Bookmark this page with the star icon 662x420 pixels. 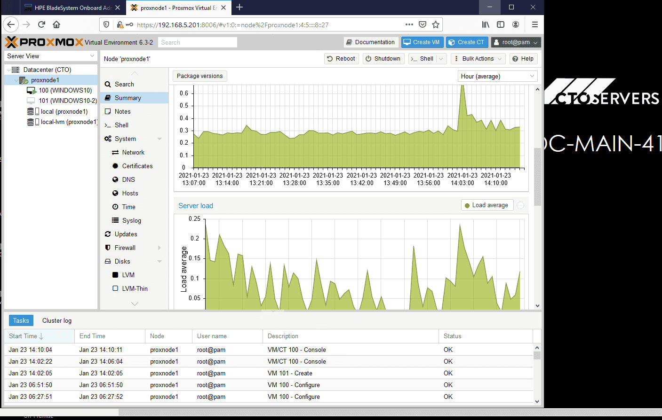point(436,24)
